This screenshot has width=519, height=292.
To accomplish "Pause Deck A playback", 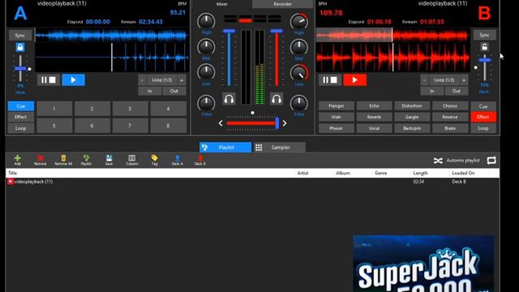I will 44,79.
